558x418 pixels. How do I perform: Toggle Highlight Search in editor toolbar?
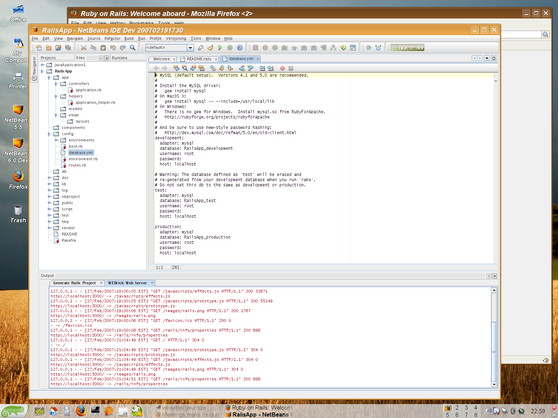202,68
